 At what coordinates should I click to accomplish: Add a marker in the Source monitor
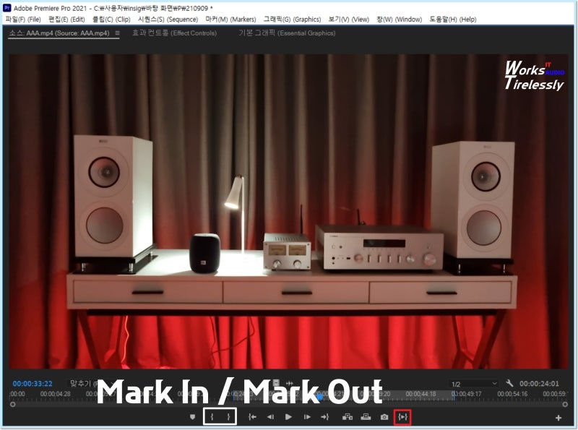[x=192, y=417]
